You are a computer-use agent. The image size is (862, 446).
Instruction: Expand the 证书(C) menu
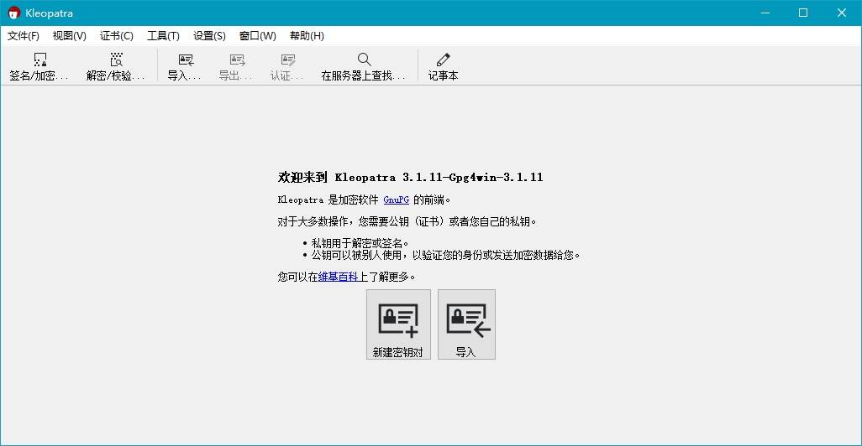click(x=117, y=36)
